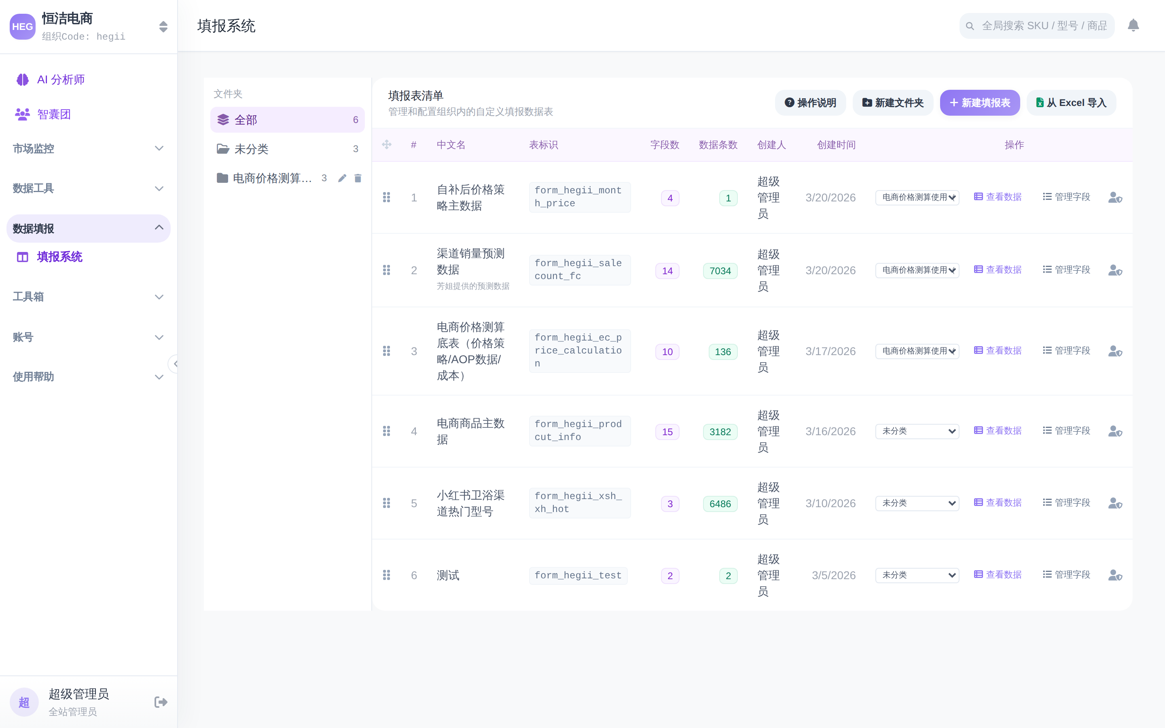Open folder dropdown for 测试 row
This screenshot has width=1165, height=728.
[x=917, y=575]
